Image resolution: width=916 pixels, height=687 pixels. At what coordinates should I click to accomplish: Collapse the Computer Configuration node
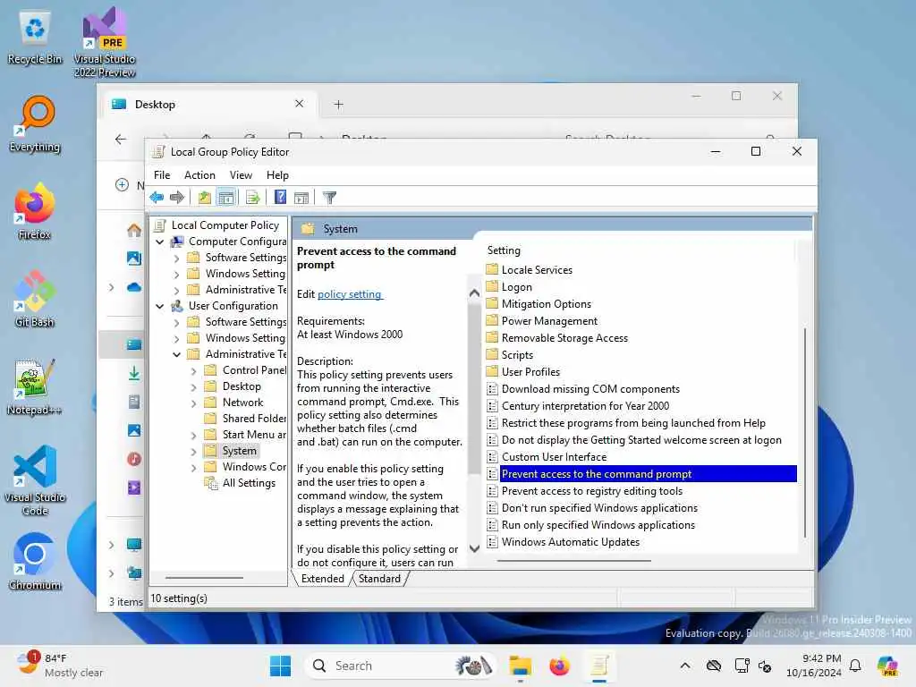click(x=159, y=242)
